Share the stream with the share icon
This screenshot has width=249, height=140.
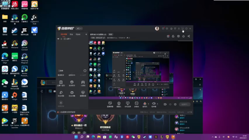click(x=189, y=36)
